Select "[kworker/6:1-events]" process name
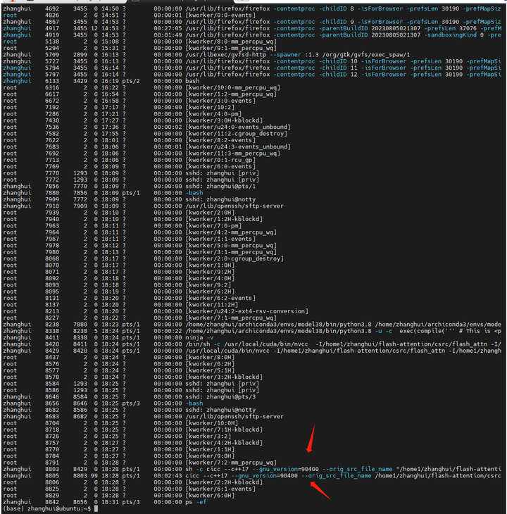The width and height of the screenshot is (507, 514). [220, 489]
